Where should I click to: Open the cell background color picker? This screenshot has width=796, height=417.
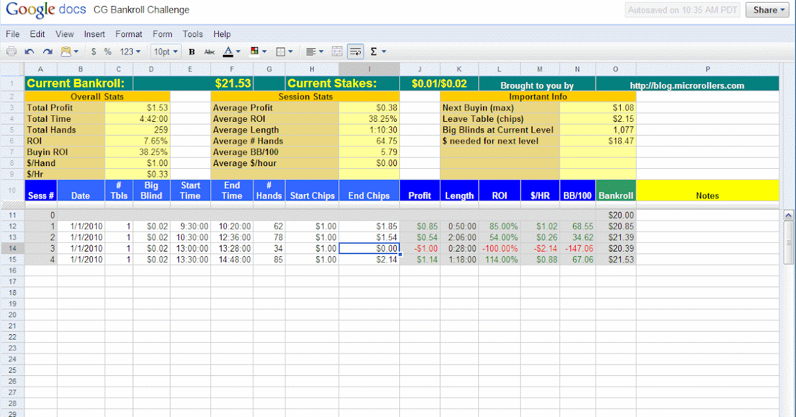point(258,51)
